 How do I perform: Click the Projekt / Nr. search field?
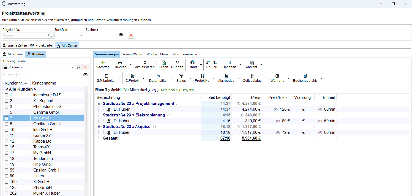(25, 36)
